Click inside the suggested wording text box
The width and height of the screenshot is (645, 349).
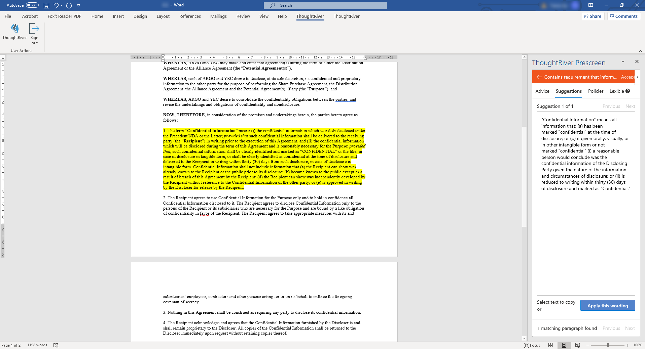click(586, 203)
